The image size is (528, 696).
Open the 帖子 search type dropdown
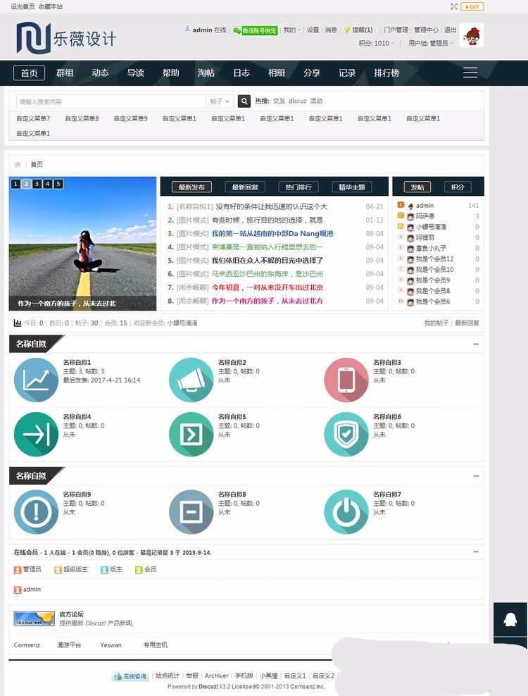(x=220, y=101)
